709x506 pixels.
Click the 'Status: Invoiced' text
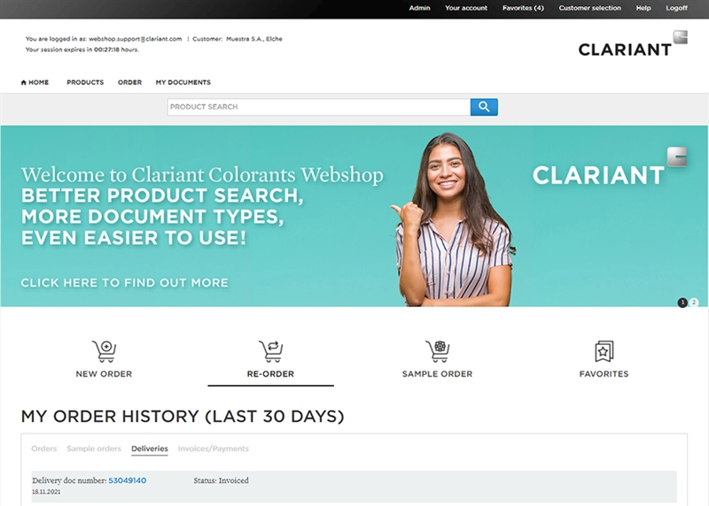[x=221, y=480]
